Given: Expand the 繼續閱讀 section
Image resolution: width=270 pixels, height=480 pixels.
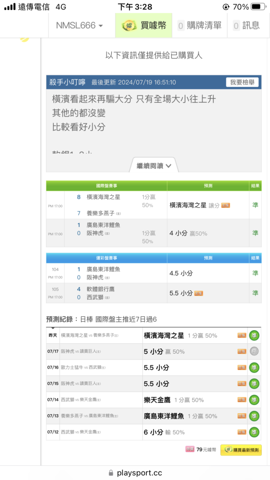Looking at the screenshot, I should coord(154,166).
